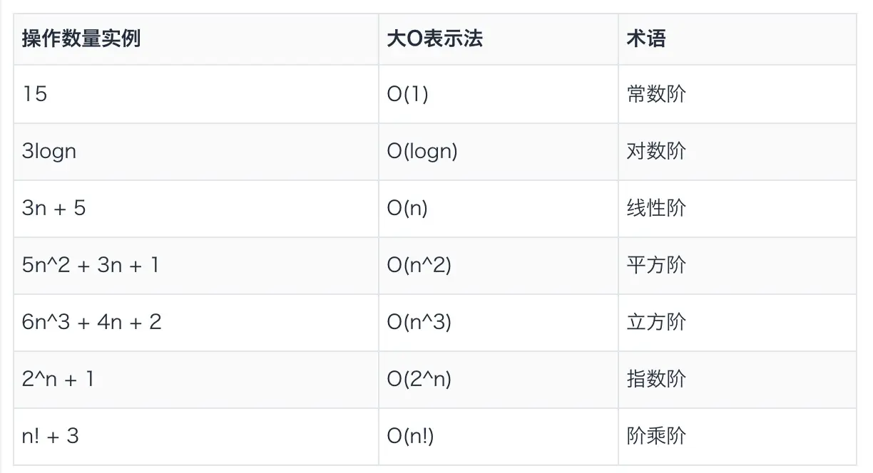Select the n! + 3 cell

click(x=196, y=437)
